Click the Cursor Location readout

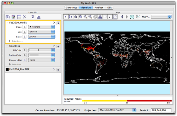58,110
